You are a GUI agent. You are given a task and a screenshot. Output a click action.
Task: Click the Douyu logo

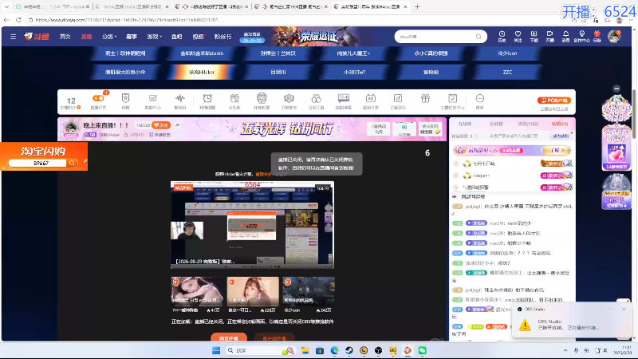coord(37,37)
